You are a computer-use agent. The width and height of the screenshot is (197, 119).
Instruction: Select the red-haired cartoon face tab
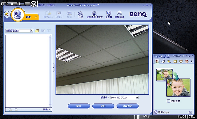click(187, 61)
